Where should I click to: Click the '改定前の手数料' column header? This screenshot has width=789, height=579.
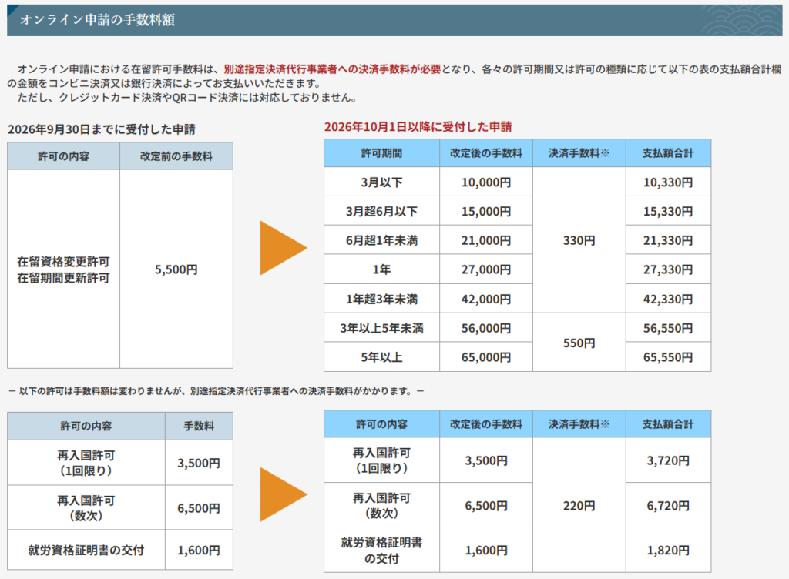[176, 156]
